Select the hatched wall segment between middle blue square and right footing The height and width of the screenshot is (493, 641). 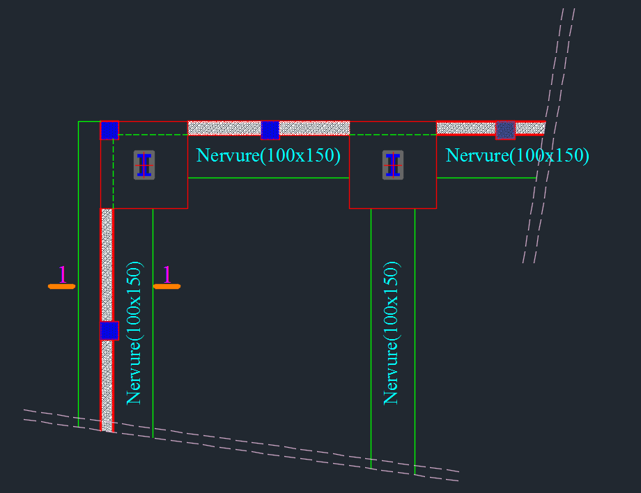coord(314,128)
